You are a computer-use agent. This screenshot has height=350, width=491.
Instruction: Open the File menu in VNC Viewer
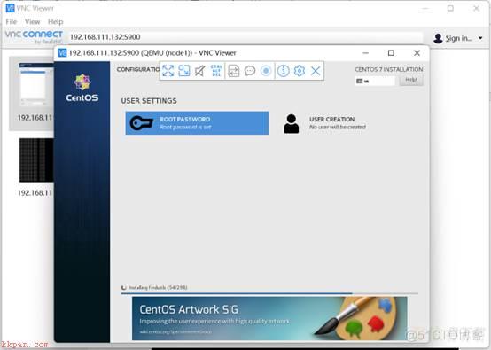click(12, 21)
